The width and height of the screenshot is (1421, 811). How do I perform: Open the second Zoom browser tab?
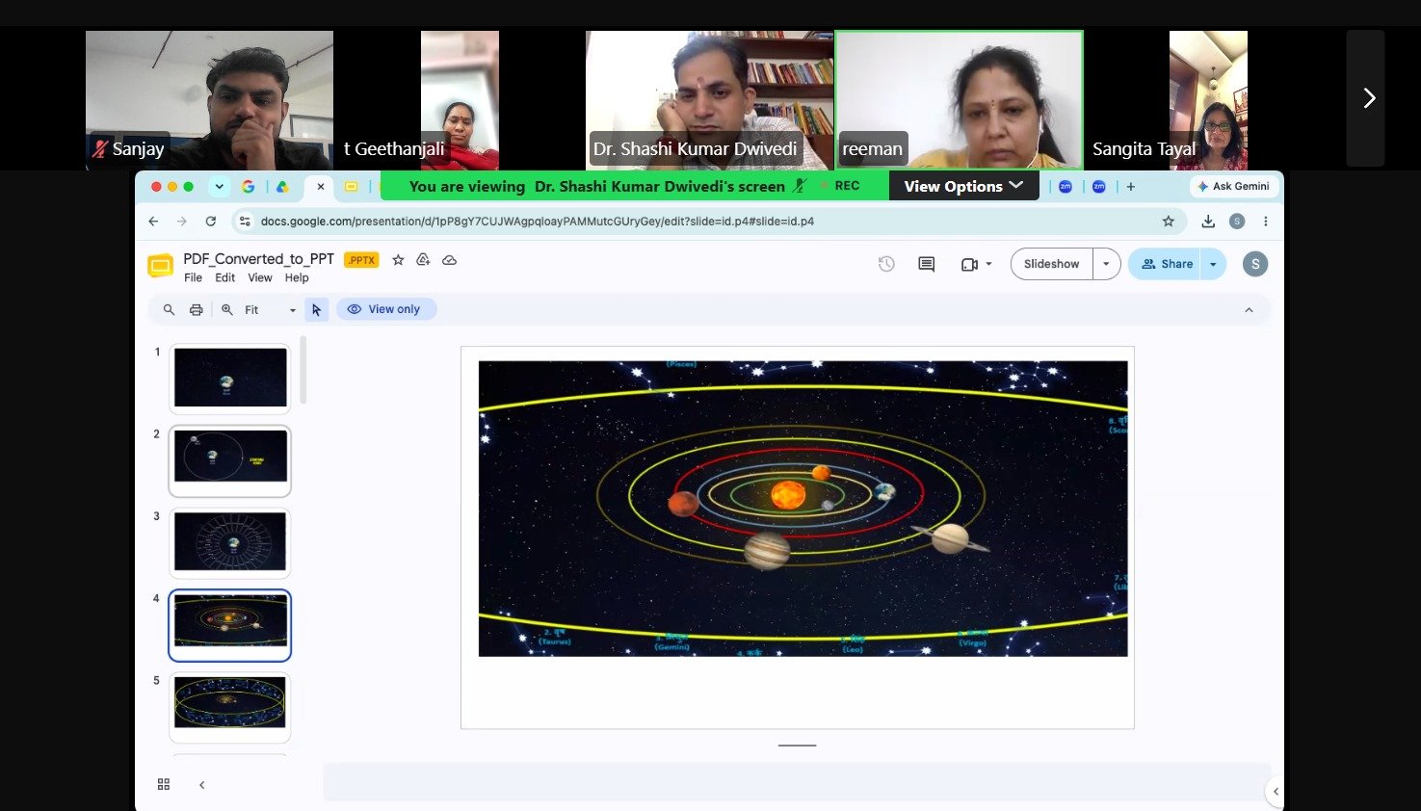(x=1099, y=187)
